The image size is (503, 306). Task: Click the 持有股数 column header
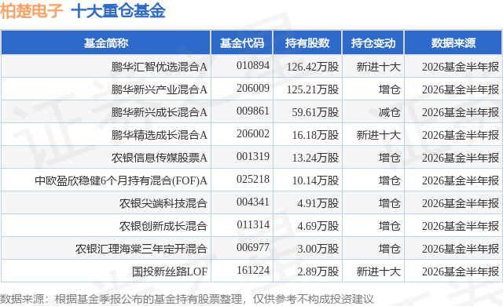tap(307, 42)
